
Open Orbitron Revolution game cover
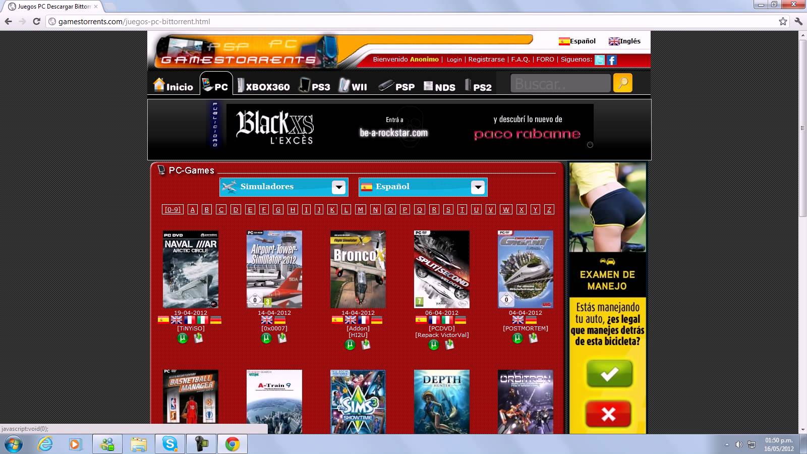coord(526,402)
